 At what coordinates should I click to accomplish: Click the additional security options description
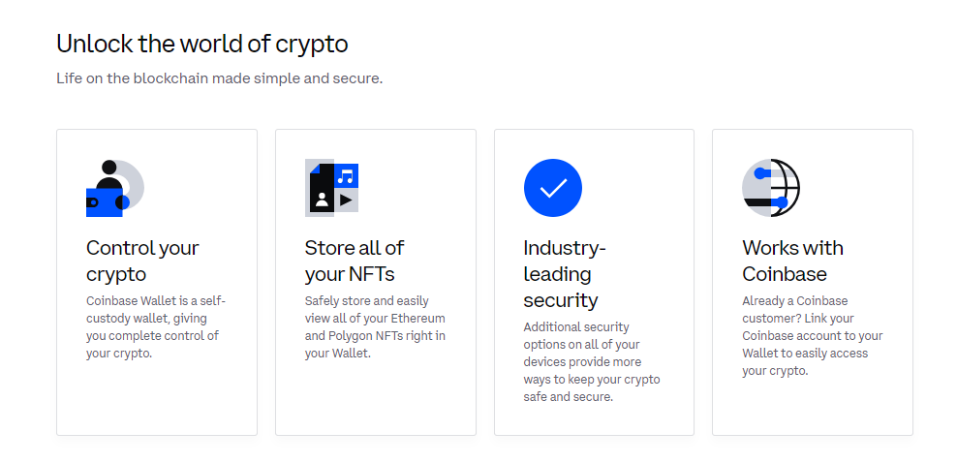(592, 361)
